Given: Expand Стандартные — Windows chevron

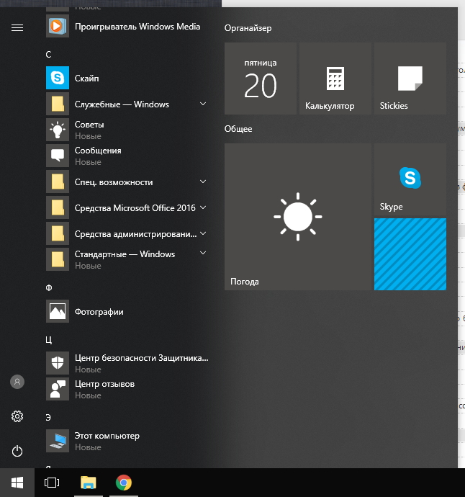Looking at the screenshot, I should [x=203, y=253].
